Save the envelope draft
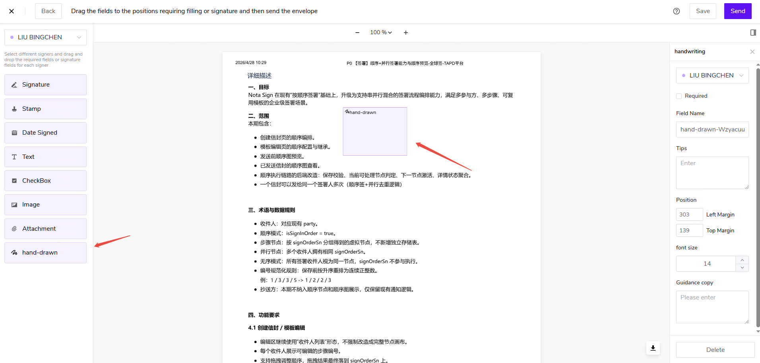 [703, 11]
